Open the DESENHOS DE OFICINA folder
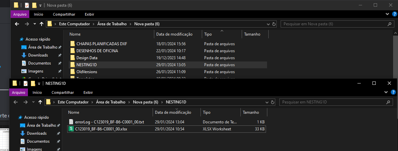The height and width of the screenshot is (151, 398). 97,51
